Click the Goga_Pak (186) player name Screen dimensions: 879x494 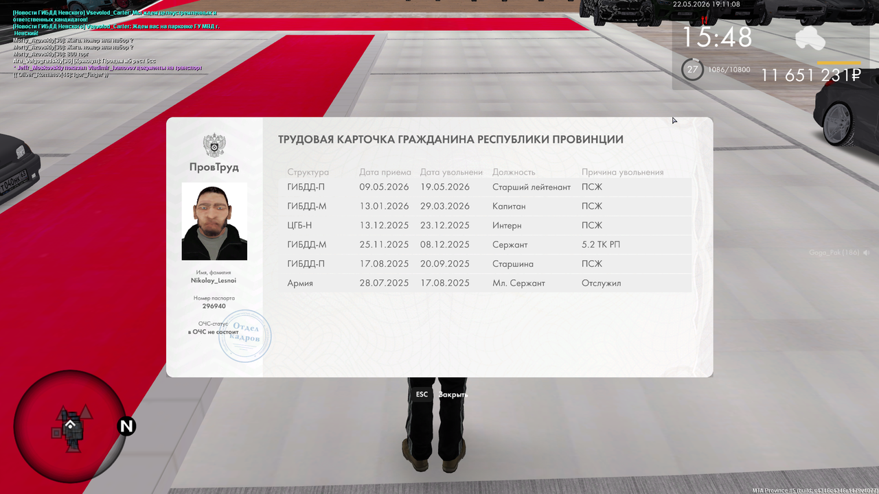pos(834,252)
